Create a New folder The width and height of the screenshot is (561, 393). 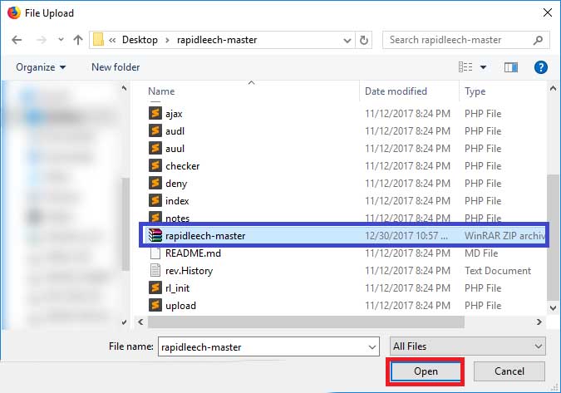[116, 67]
